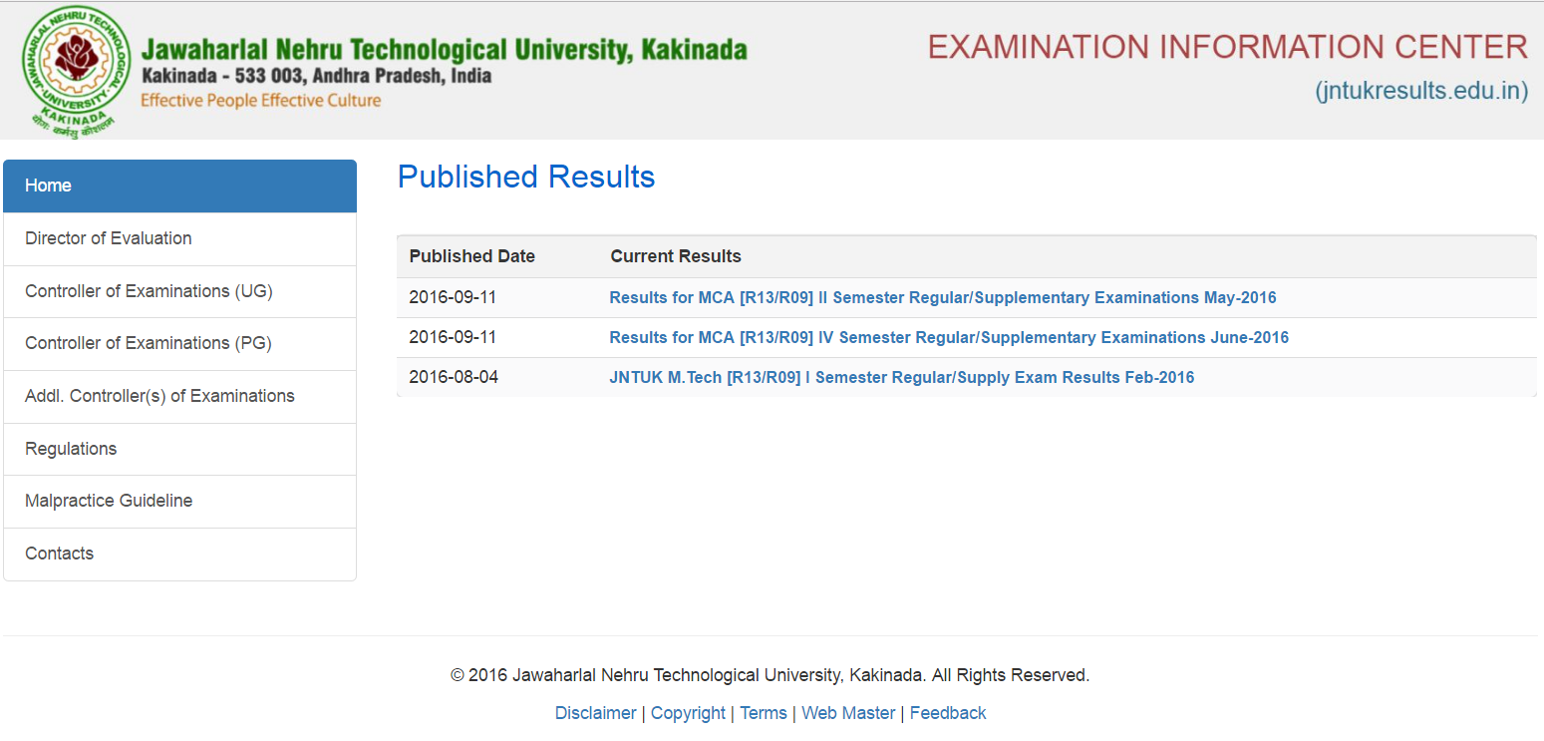Open the Terms footer link
The image size is (1544, 741).
(764, 713)
